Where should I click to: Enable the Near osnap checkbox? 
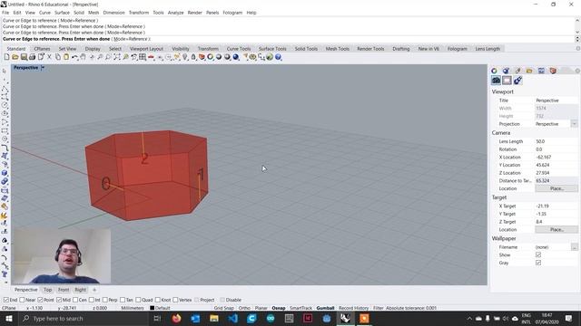click(x=22, y=300)
